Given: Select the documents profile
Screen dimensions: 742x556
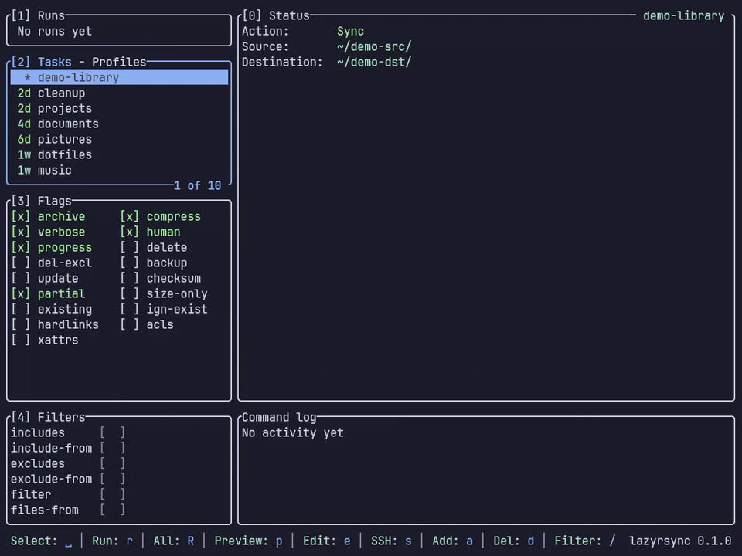Looking at the screenshot, I should [119, 124].
